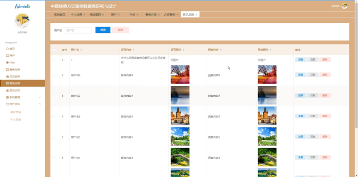
Task: Click the 互动交流 briefcase icon in sidebar
Action: click(x=7, y=90)
